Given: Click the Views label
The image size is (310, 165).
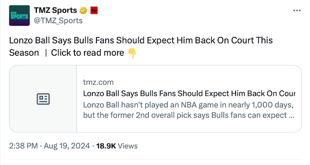Looking at the screenshot, I should (x=128, y=146).
